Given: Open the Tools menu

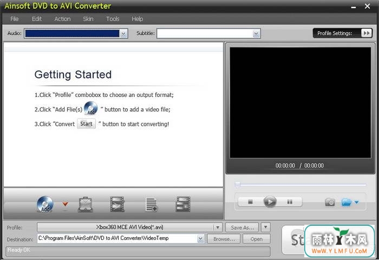Looking at the screenshot, I should 113,19.
